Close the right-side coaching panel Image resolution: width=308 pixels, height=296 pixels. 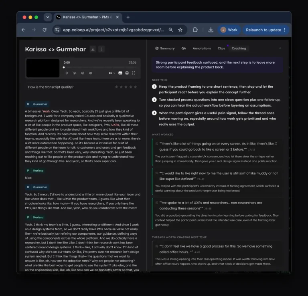coord(280,48)
